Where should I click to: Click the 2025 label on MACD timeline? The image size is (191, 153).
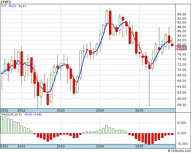point(140,146)
